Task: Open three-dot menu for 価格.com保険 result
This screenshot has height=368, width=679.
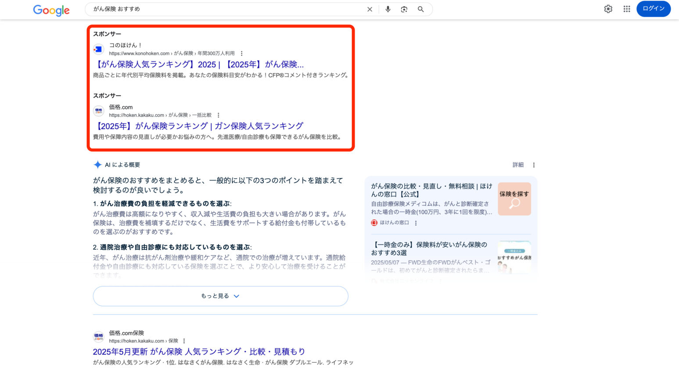Action: pos(184,341)
